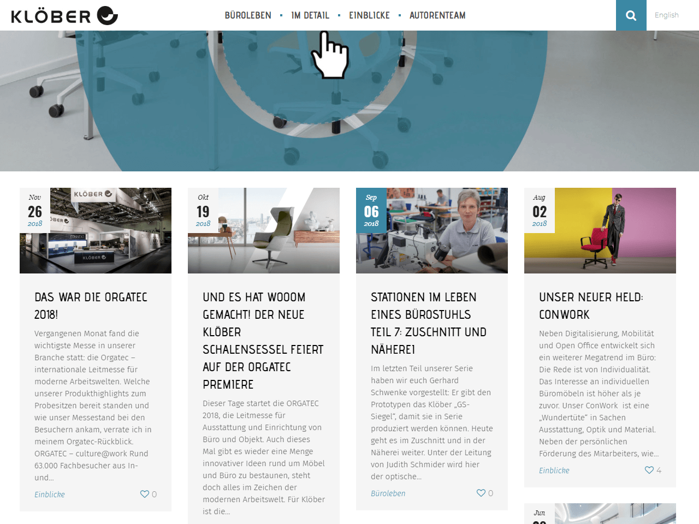Click the Aug 02 2018 date badge
The image size is (699, 524).
(540, 211)
